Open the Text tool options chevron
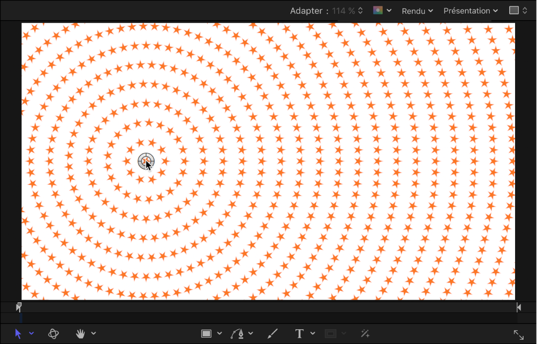 313,334
